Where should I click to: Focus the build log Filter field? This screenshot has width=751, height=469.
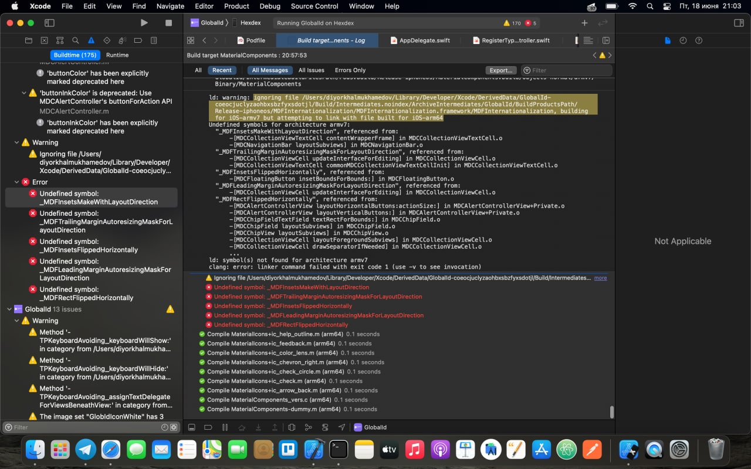click(566, 70)
